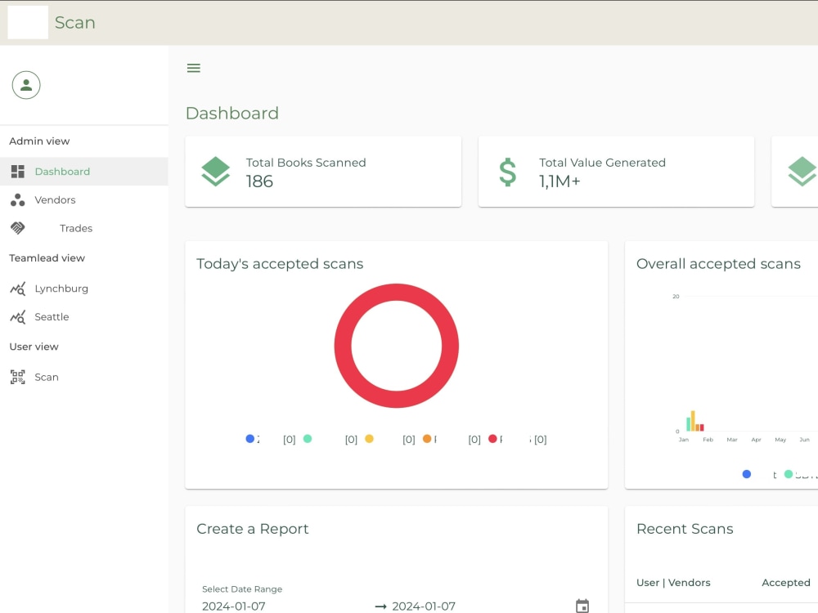Click the January bars in overall chart
Viewport: 818px width, 613px height.
coord(694,421)
